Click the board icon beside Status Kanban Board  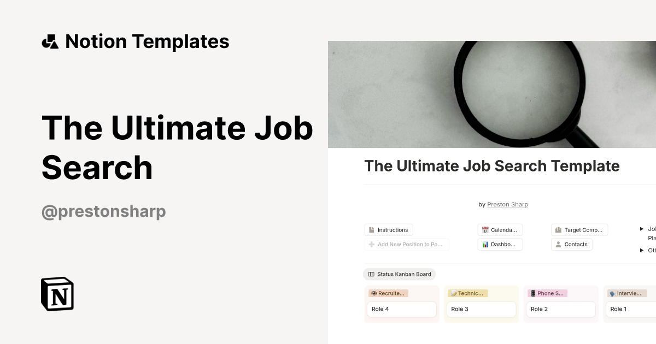pos(372,274)
